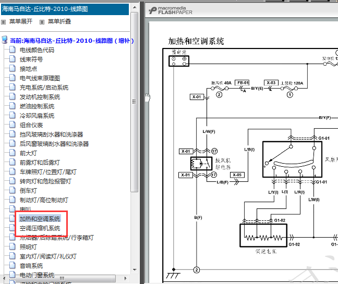Click the Macromedia FlashPaper logo
The width and height of the screenshot is (338, 284).
(x=170, y=10)
